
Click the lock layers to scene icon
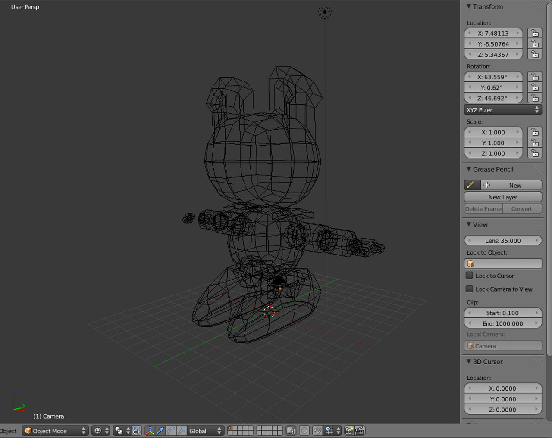coord(291,431)
